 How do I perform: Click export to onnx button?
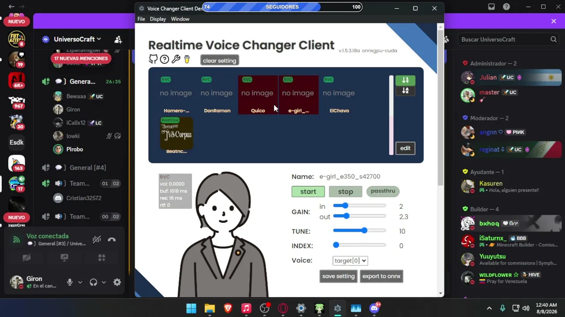[x=381, y=276]
